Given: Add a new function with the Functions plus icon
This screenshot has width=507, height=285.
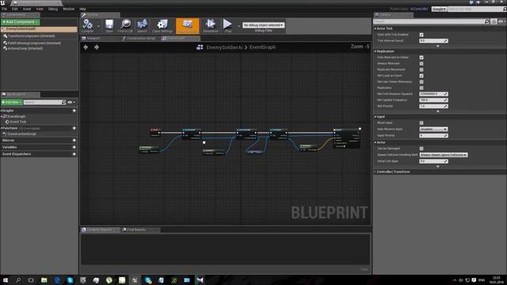Looking at the screenshot, I should 74,128.
